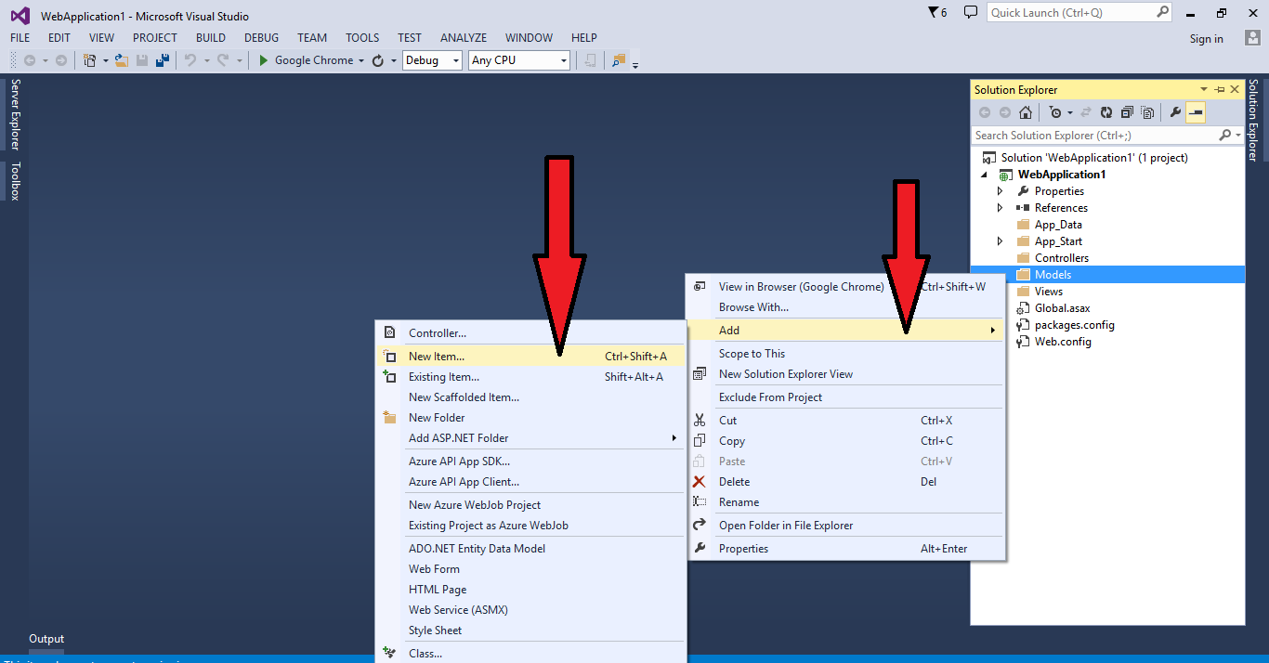Toggle the Preview Selected Items button
Screen dimensions: 1269x663
pos(1197,111)
